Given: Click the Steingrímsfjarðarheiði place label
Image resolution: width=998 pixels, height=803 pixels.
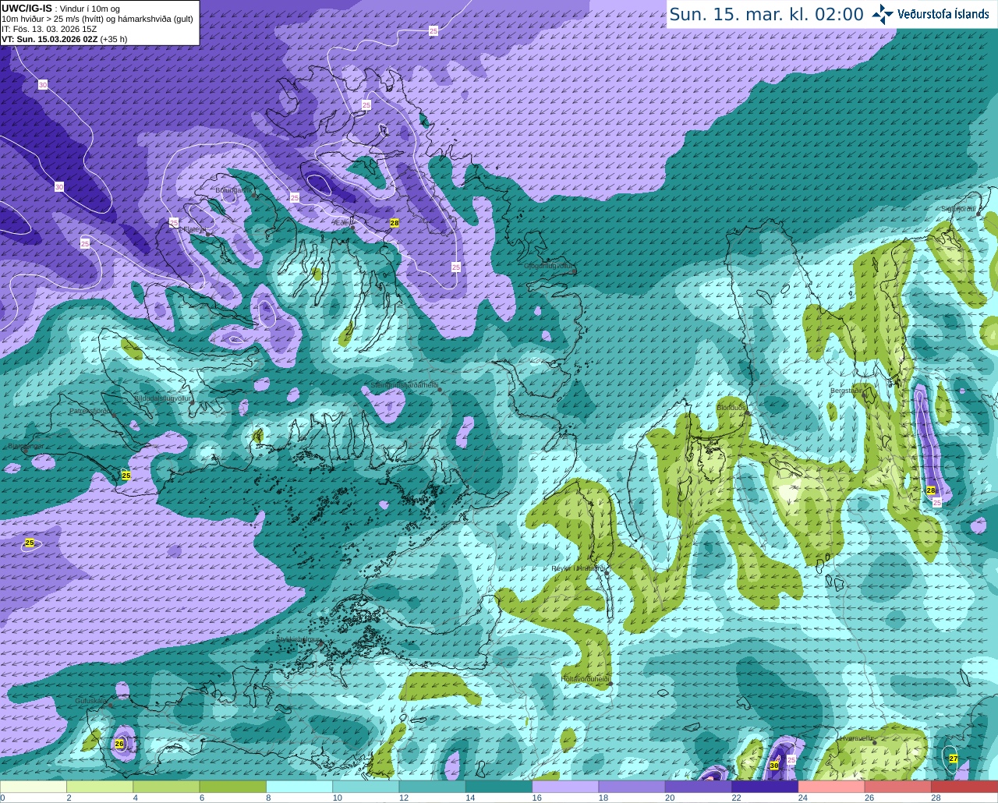Looking at the screenshot, I should (404, 385).
